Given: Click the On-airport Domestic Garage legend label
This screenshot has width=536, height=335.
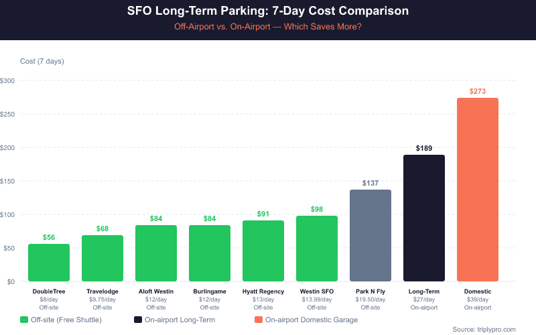Looking at the screenshot, I should pyautogui.click(x=312, y=320).
